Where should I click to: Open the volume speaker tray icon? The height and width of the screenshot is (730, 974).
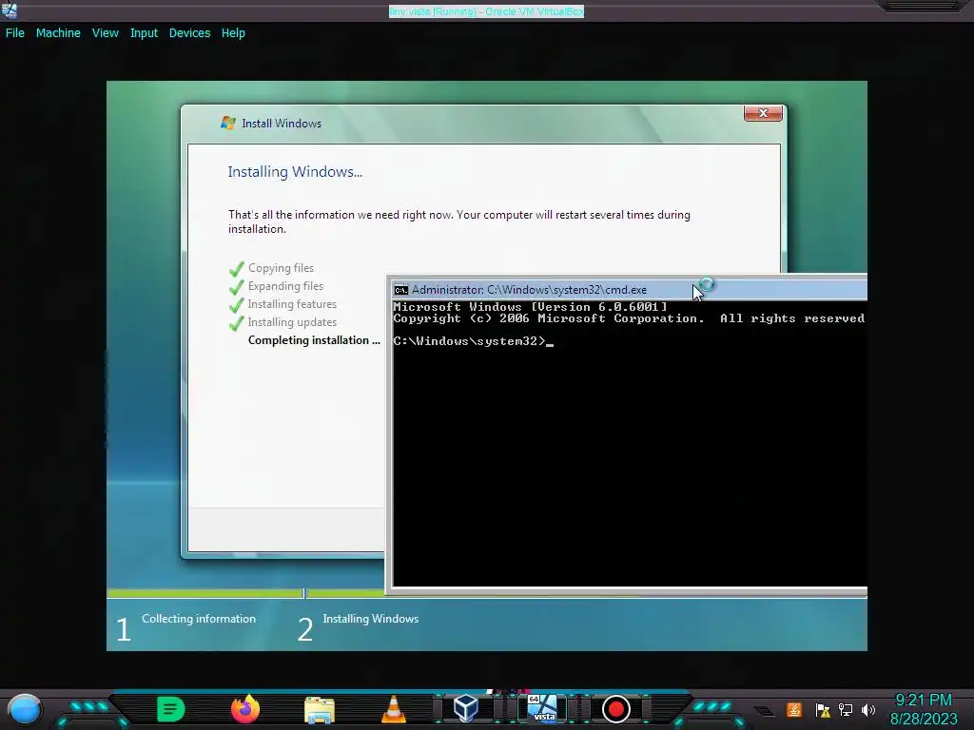868,709
